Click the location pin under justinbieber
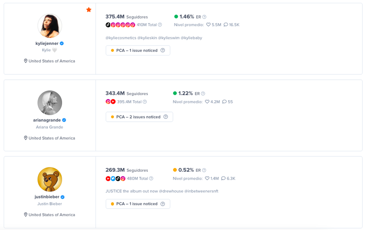This screenshot has height=230, width=365. click(x=26, y=214)
